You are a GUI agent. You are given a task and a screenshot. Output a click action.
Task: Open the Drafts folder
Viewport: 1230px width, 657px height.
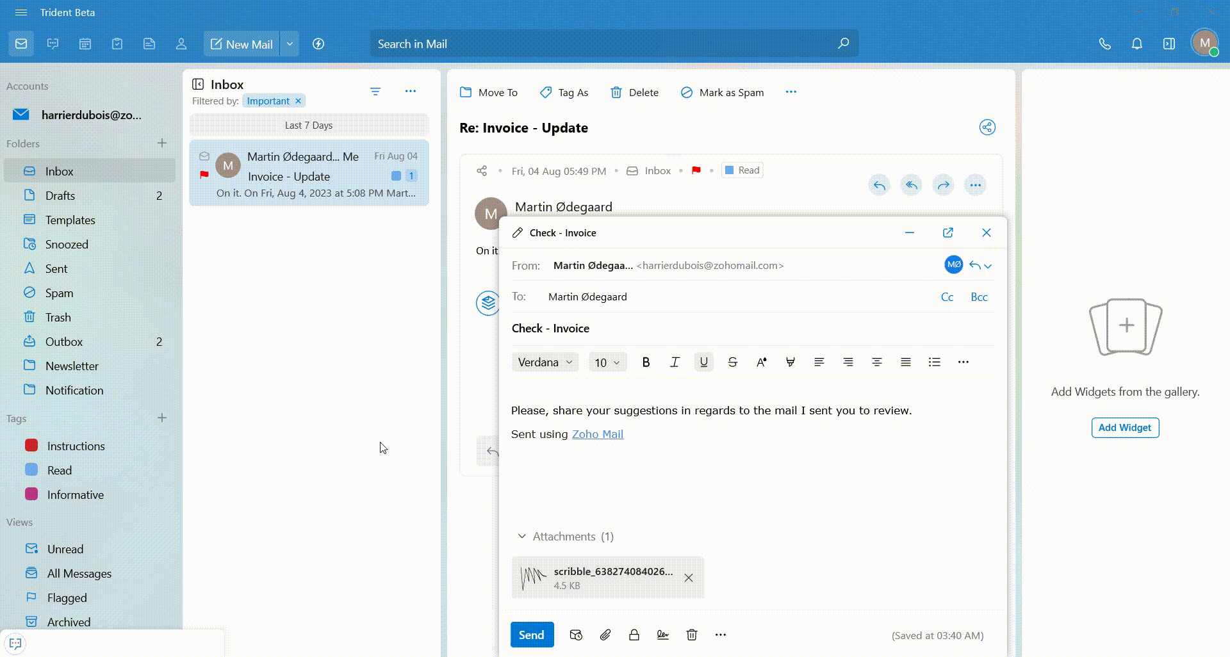(60, 196)
